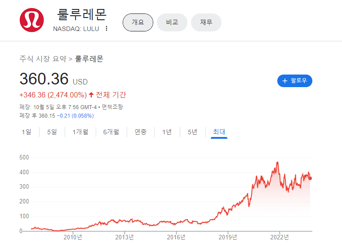Click the 면책조항 disclaimer link

[x=112, y=107]
